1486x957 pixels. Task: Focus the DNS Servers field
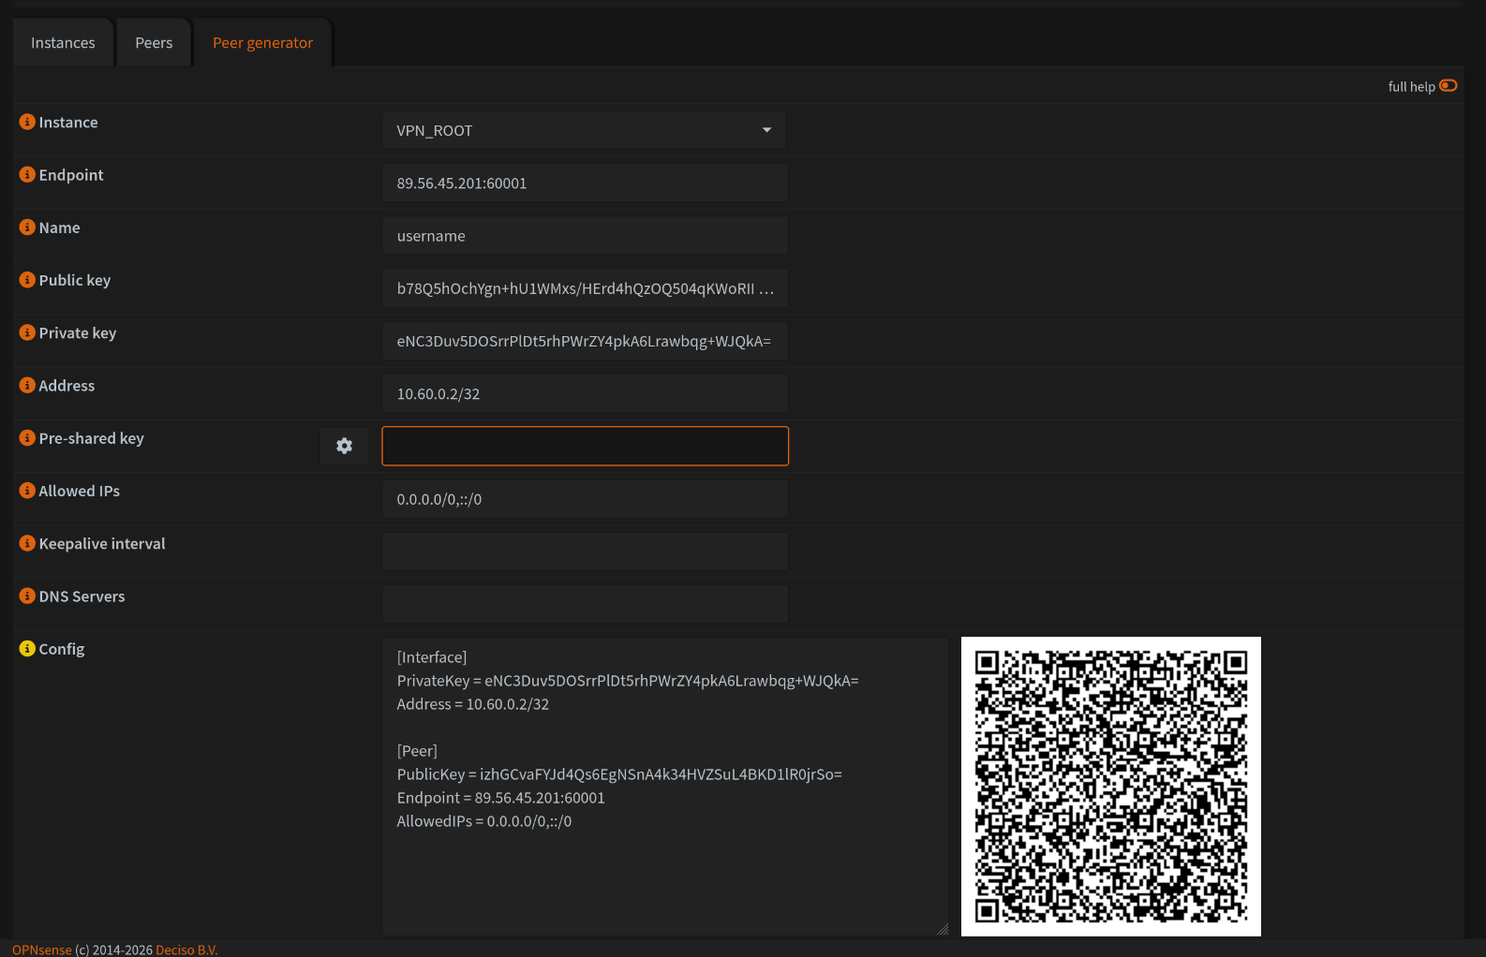[x=585, y=604]
